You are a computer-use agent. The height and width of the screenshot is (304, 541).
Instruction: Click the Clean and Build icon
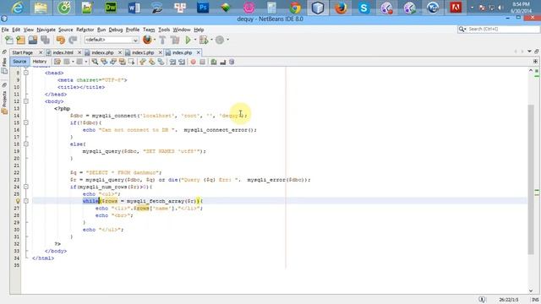(175, 40)
